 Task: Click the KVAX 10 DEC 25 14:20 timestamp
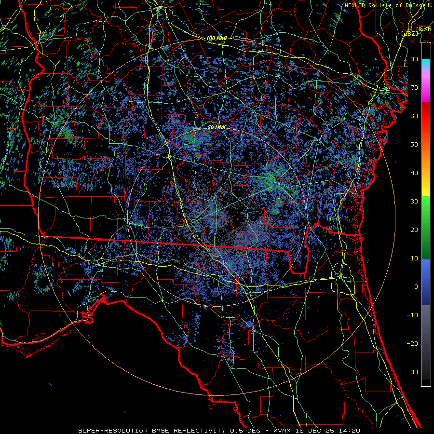317,431
